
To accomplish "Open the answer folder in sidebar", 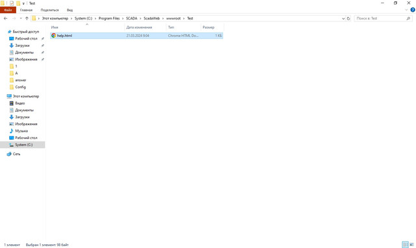I will click(20, 80).
